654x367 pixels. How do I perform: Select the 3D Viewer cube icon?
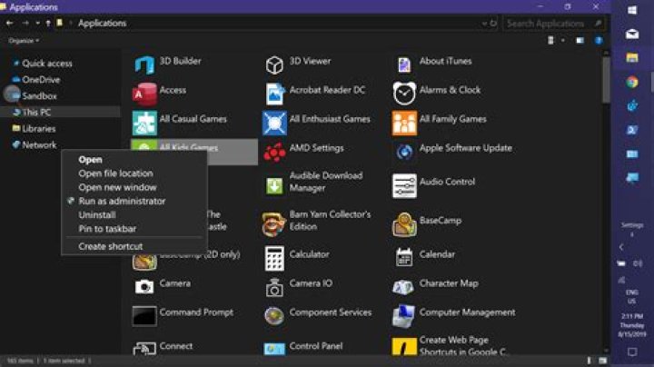coord(274,65)
